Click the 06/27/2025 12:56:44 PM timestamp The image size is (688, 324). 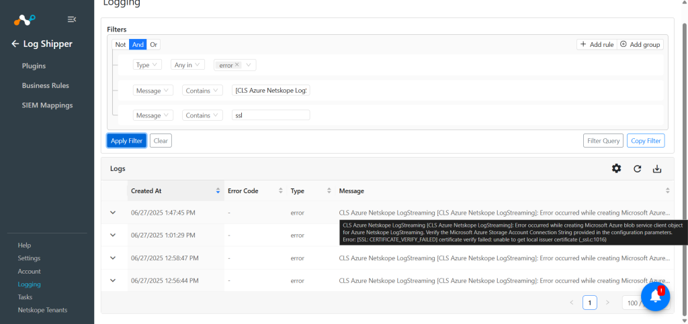[x=165, y=280]
